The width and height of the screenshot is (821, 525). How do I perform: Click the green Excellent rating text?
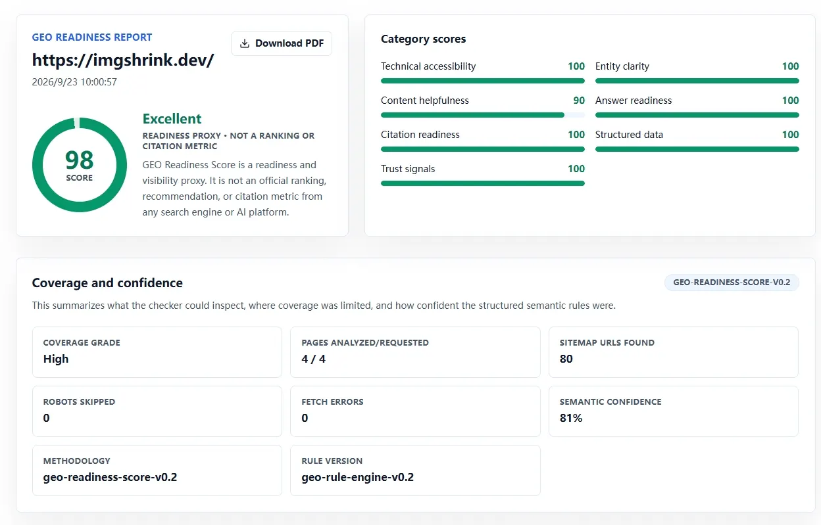pos(172,119)
